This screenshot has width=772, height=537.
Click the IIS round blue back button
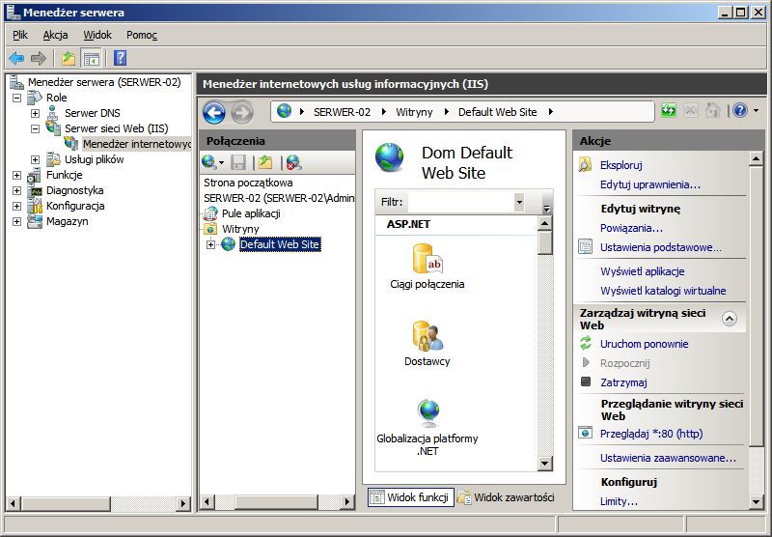[x=214, y=113]
